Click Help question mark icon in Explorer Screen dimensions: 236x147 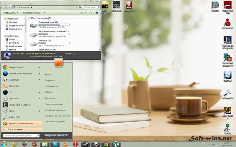97,13
